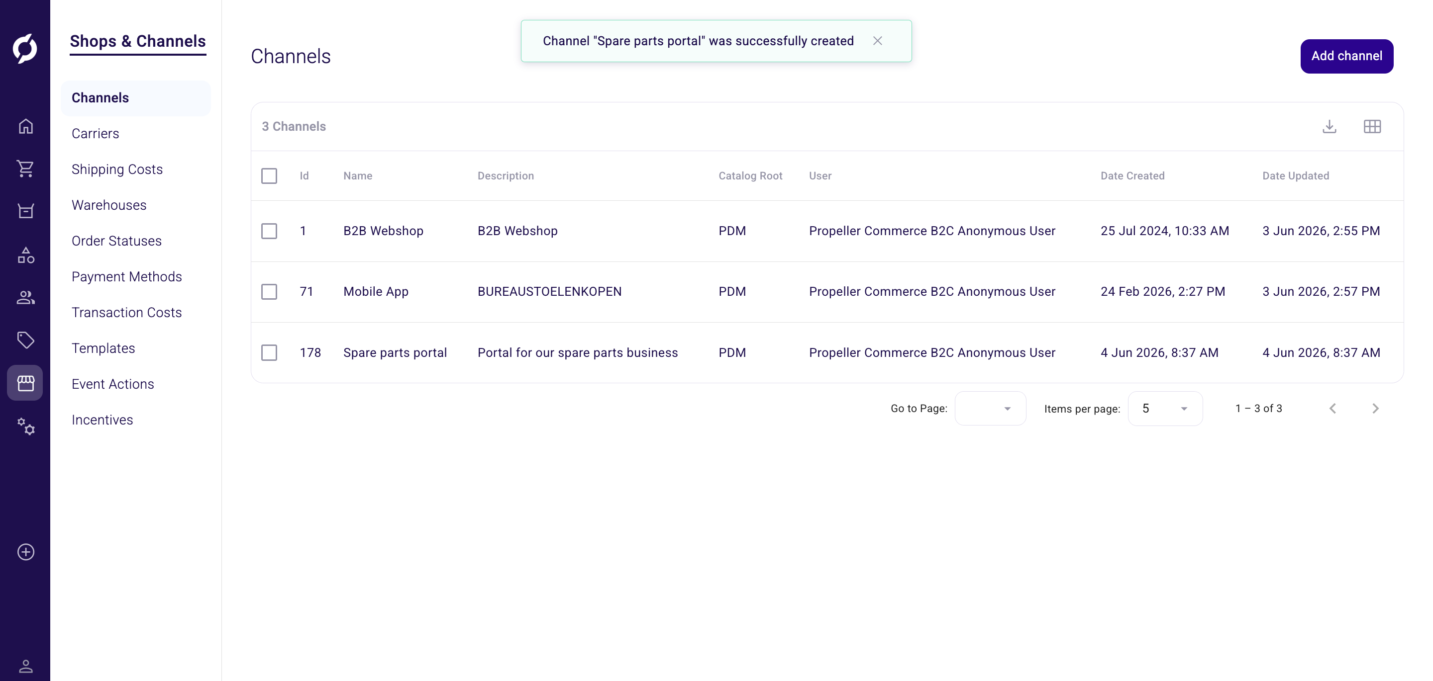Tick the checkbox for B2B Webshop row
1433x681 pixels.
(x=269, y=231)
